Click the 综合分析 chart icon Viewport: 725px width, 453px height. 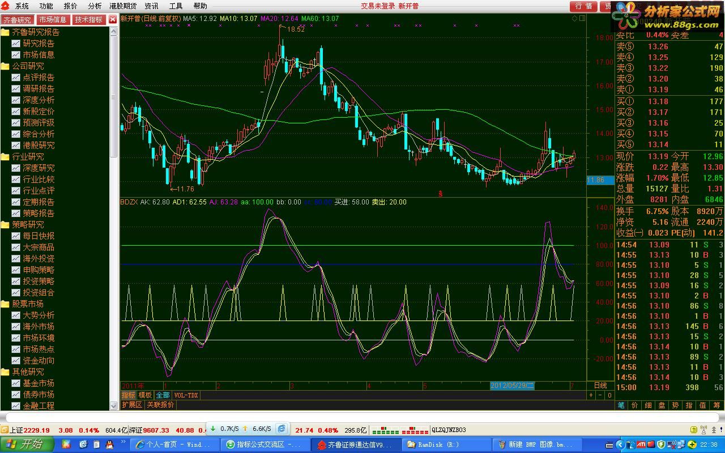click(x=16, y=134)
